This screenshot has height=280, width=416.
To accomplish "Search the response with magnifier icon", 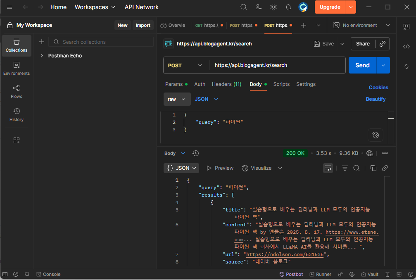I will click(357, 168).
